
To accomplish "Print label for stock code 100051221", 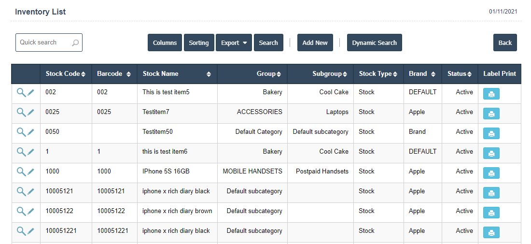I will [491, 232].
